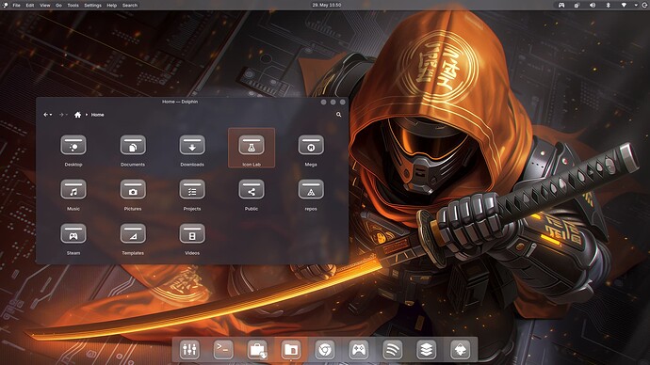Viewport: 650px width, 365px height.
Task: Click the Home breadcrumb label
Action: 97,115
